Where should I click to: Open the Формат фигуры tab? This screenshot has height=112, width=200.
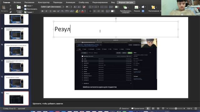point(126,2)
